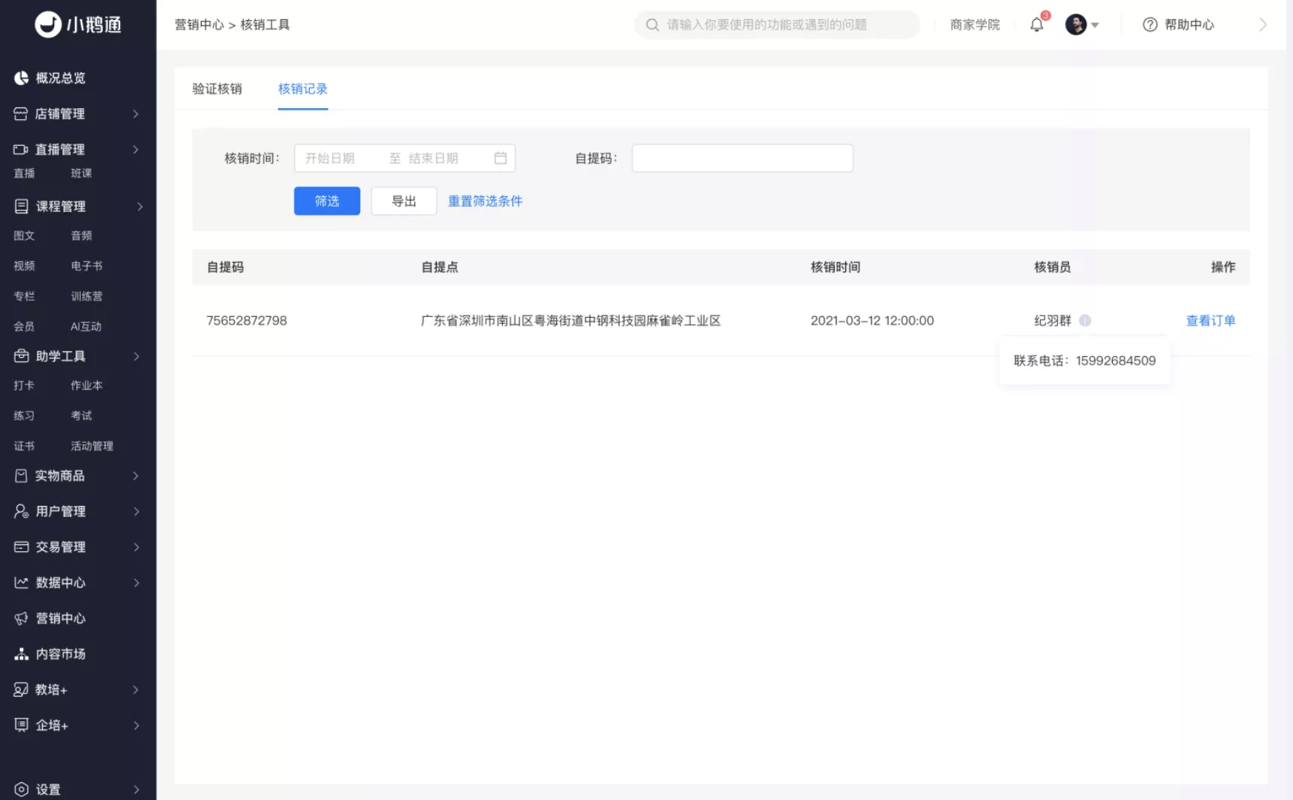Focus the 自提码 input field

click(x=742, y=158)
